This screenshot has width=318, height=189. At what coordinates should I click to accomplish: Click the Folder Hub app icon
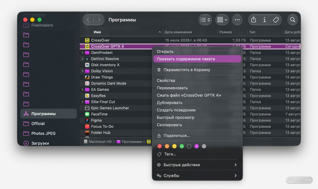tap(87, 132)
